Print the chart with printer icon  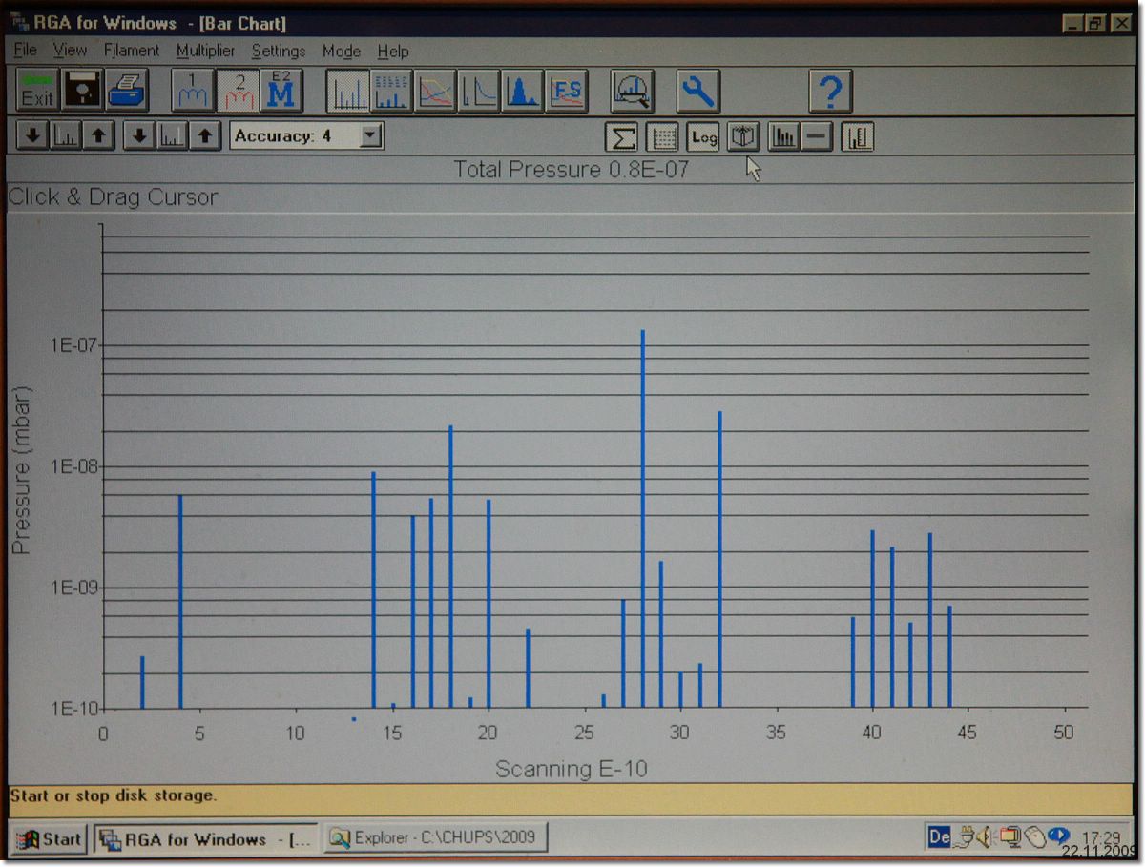click(x=126, y=92)
